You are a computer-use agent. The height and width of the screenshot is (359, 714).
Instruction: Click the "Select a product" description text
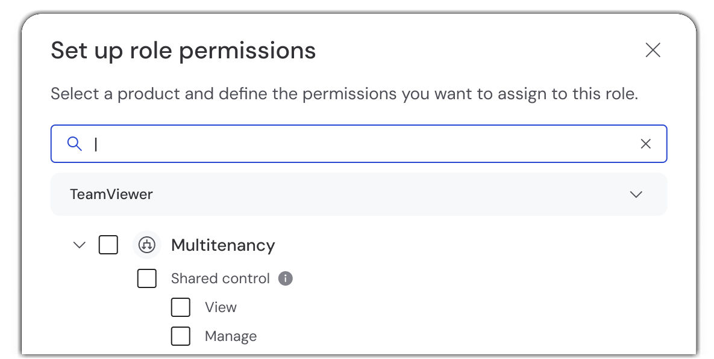[x=343, y=94]
